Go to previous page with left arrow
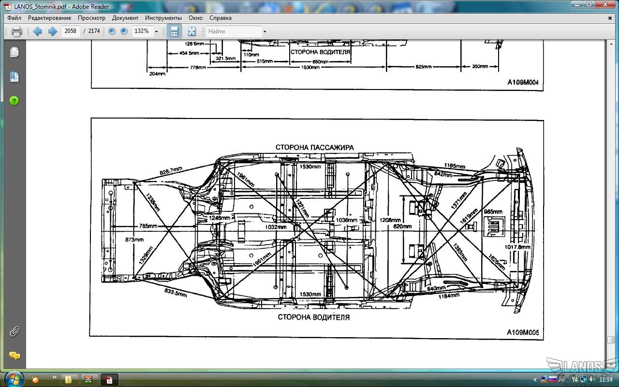This screenshot has height=387, width=619. click(37, 31)
